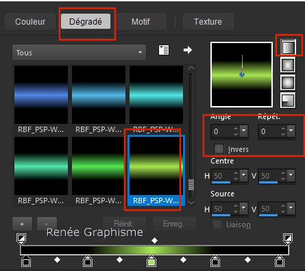Select the sunburst gradient style icon

click(x=288, y=82)
